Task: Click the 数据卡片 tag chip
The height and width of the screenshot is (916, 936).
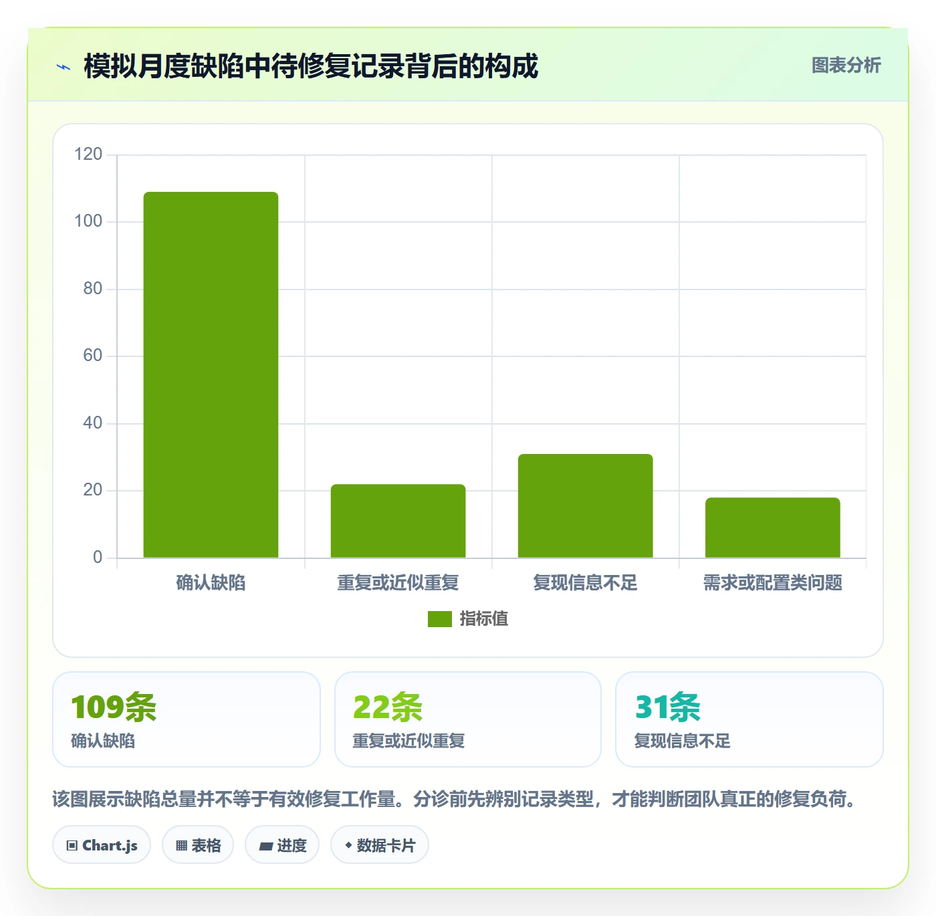Action: [x=380, y=845]
